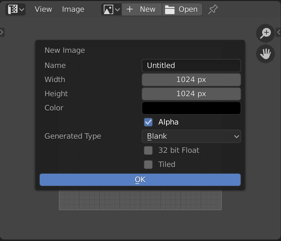Open the editor type selector icon
The height and width of the screenshot is (241, 281).
tap(15, 9)
